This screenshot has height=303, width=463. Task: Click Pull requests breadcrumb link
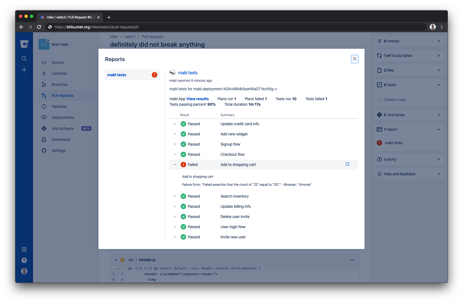click(x=153, y=37)
